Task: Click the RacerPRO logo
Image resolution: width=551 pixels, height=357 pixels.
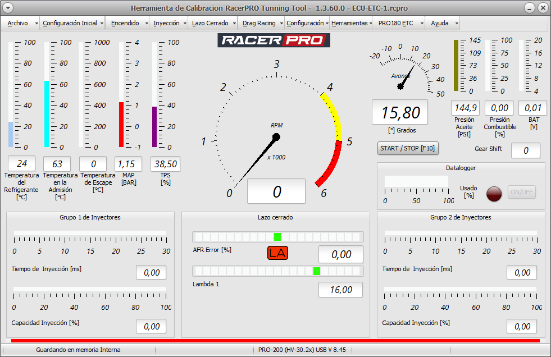Action: [274, 40]
